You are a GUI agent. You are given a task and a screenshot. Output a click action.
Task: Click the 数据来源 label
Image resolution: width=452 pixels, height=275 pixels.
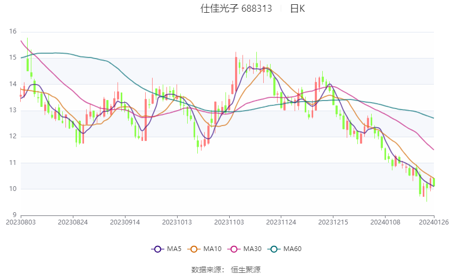[206, 270]
